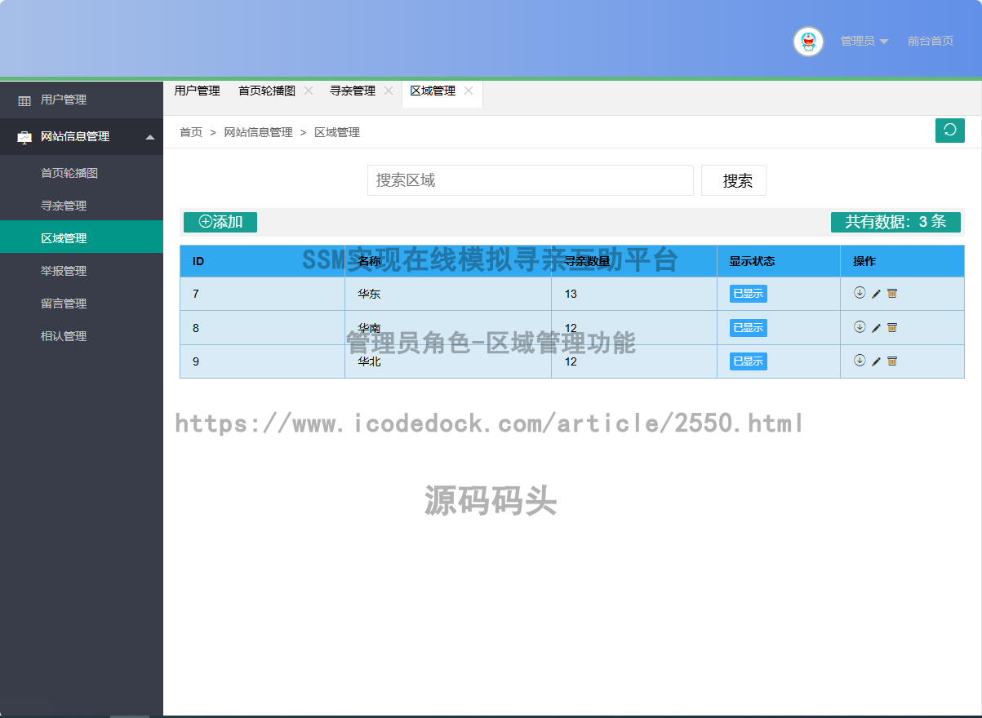Toggle 已显示 status for 华东
Viewport: 982px width, 718px height.
click(x=749, y=294)
